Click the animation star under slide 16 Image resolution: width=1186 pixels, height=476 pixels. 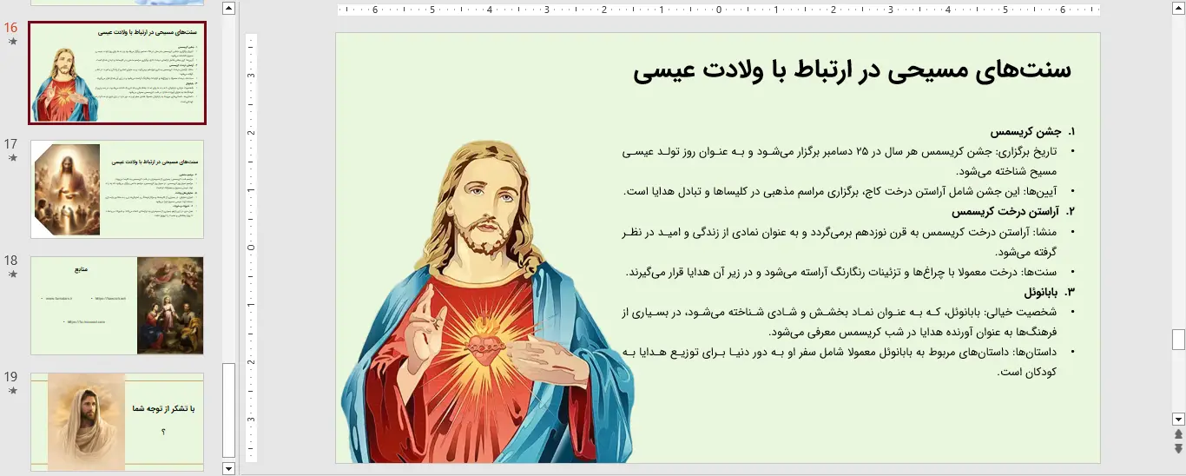click(12, 42)
